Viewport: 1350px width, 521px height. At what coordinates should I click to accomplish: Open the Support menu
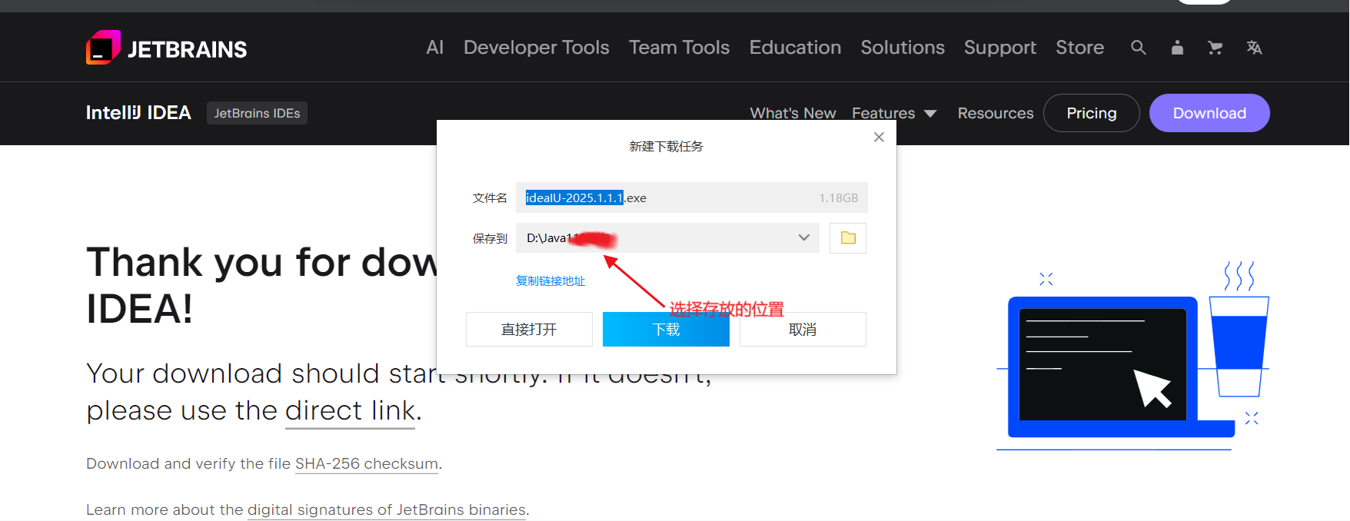click(1000, 48)
